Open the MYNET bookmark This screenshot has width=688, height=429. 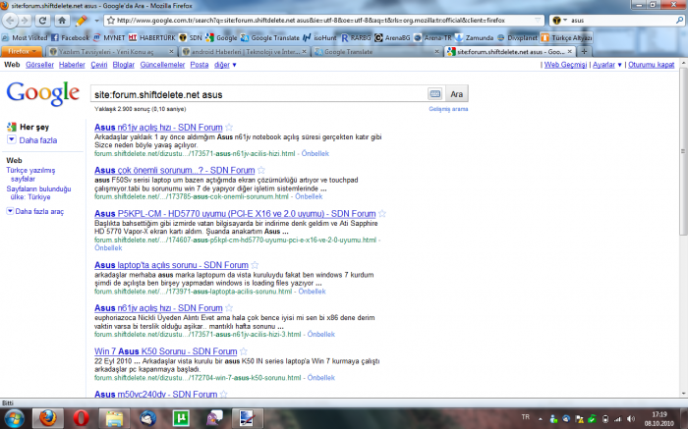point(109,37)
